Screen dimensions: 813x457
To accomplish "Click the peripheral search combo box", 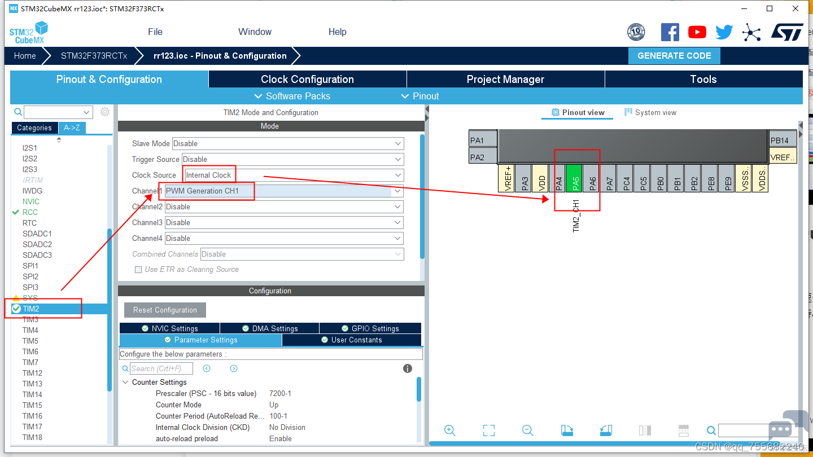I will [x=58, y=112].
